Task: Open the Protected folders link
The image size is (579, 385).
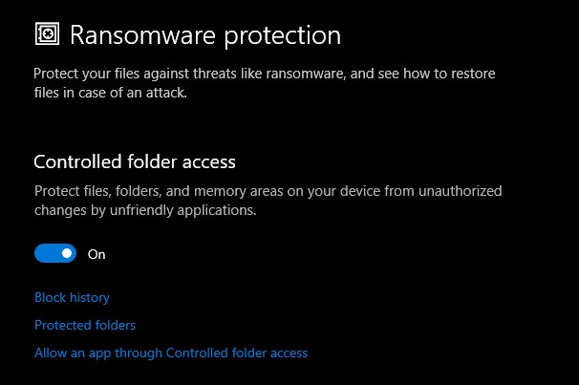Action: coord(85,325)
